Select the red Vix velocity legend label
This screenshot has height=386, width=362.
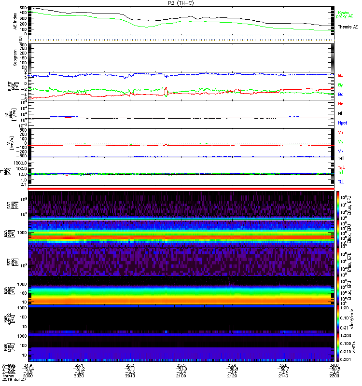coord(341,132)
